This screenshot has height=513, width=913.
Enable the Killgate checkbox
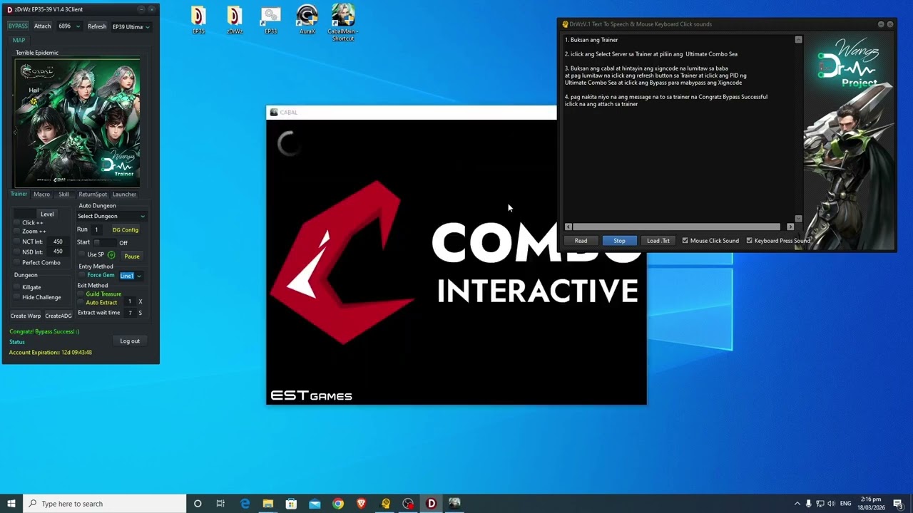pos(17,287)
